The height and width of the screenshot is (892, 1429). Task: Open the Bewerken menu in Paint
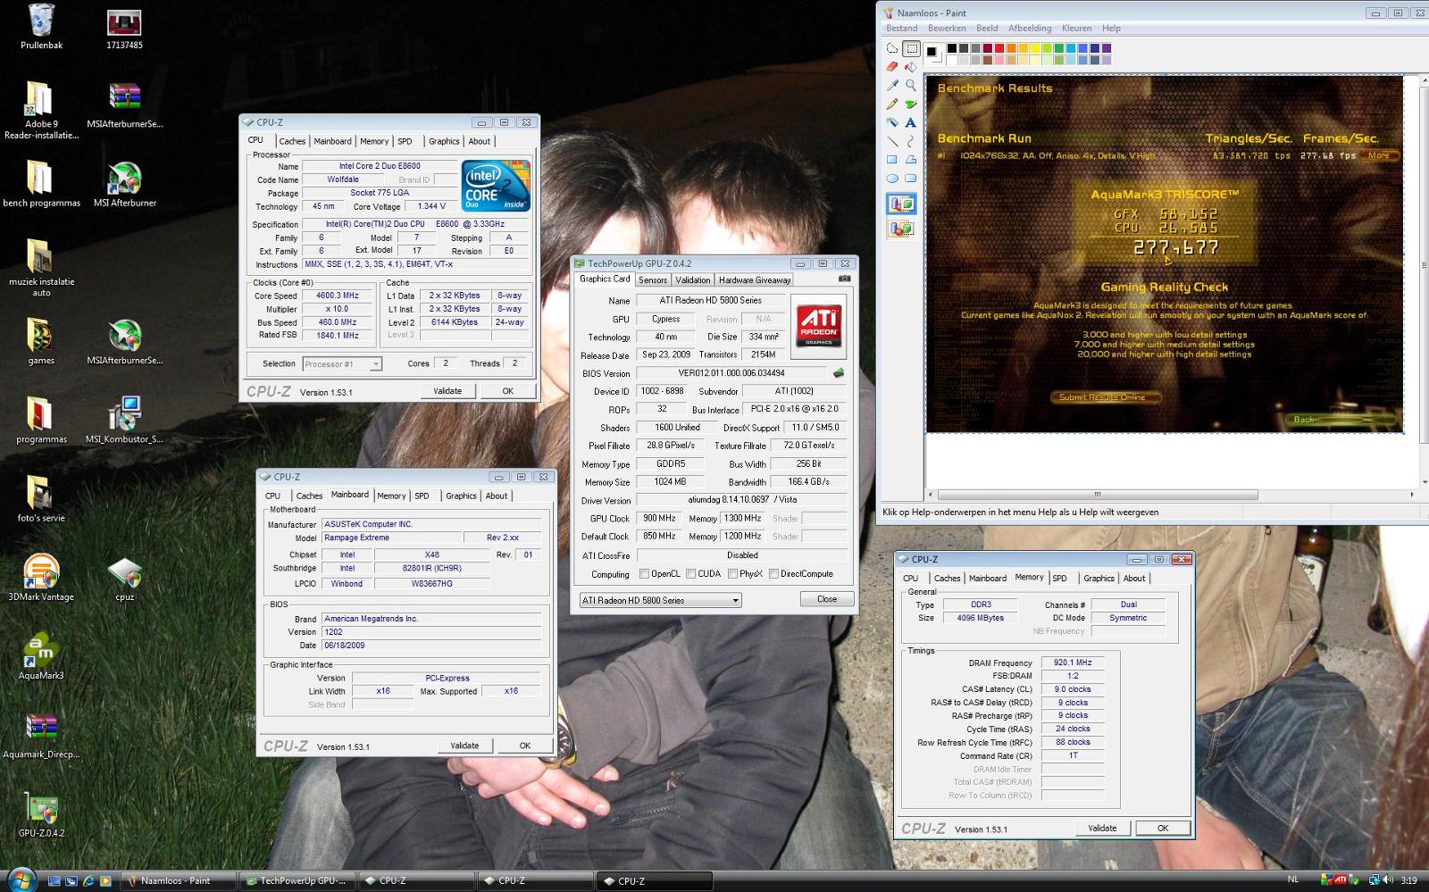point(947,29)
